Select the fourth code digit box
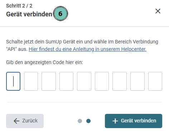Viewport: 169px width, 132px height. click(x=66, y=81)
